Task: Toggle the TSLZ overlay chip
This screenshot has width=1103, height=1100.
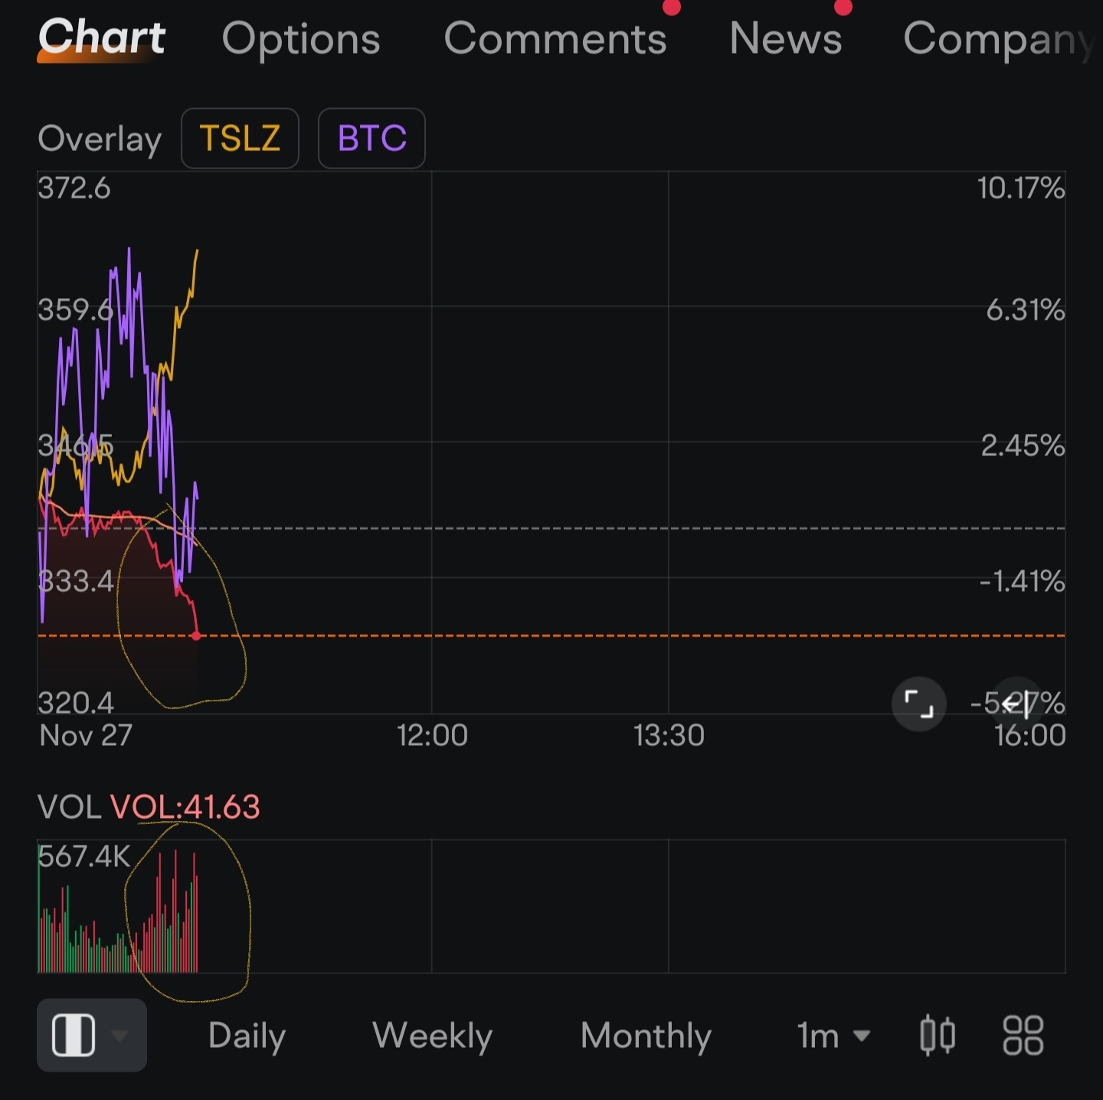Action: [x=240, y=138]
